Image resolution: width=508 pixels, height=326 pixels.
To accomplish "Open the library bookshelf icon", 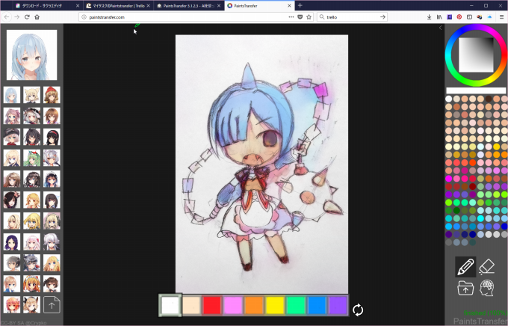I will pyautogui.click(x=439, y=17).
